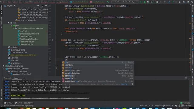Toggle read-only lock icon in status bar
This screenshot has width=194, height=109.
click(172, 106)
